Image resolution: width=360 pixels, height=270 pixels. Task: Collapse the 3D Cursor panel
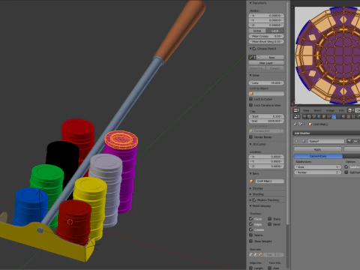(x=250, y=144)
